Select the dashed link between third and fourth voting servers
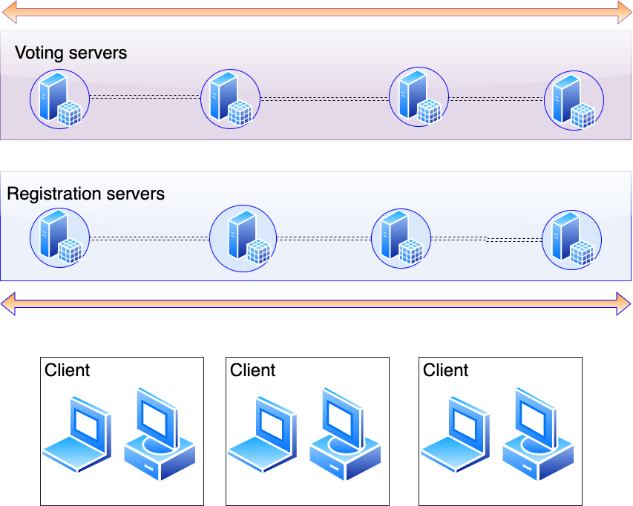633x506 pixels. coord(496,99)
